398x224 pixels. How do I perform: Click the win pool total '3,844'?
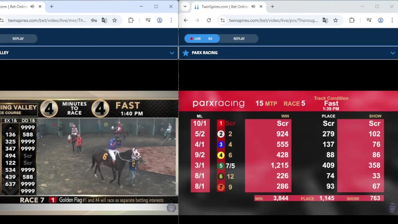[281, 198]
